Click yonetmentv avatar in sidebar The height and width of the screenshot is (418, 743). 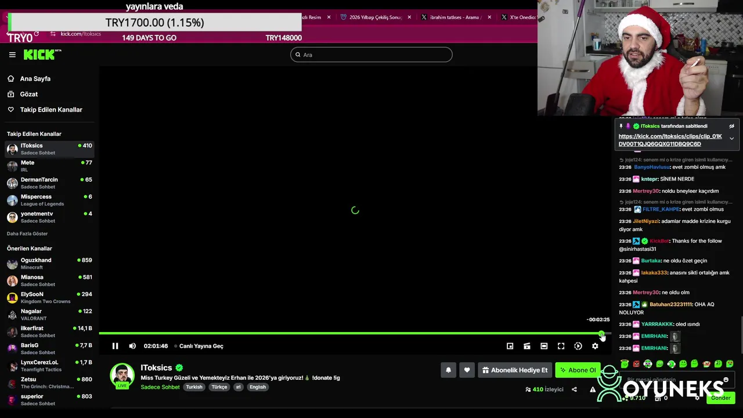point(12,217)
